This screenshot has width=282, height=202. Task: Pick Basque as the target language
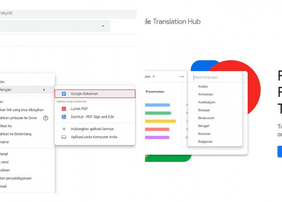(x=204, y=110)
